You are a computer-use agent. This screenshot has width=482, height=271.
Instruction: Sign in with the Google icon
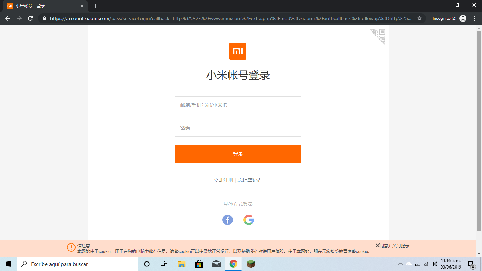[249, 220]
